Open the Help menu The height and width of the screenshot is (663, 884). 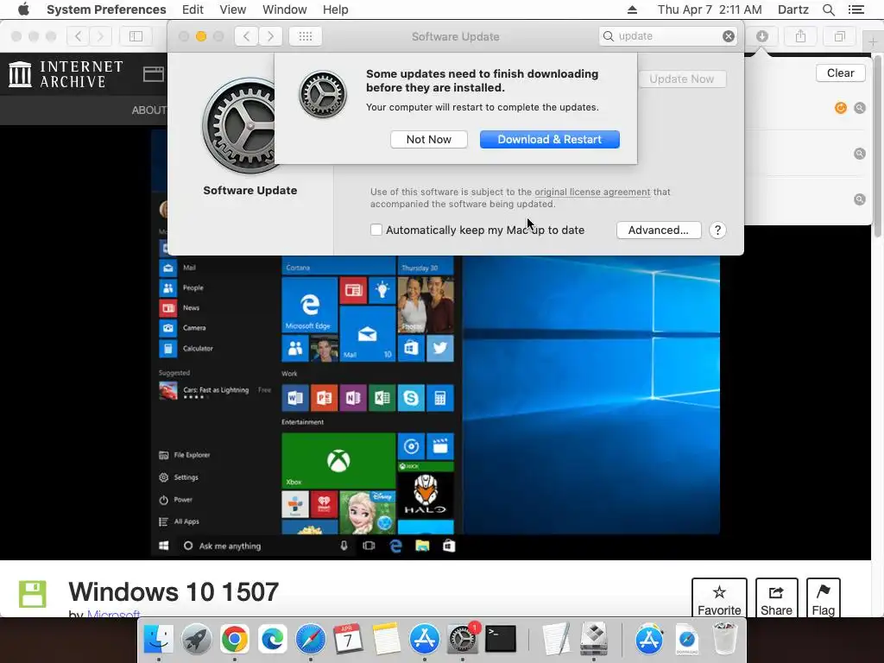tap(336, 9)
